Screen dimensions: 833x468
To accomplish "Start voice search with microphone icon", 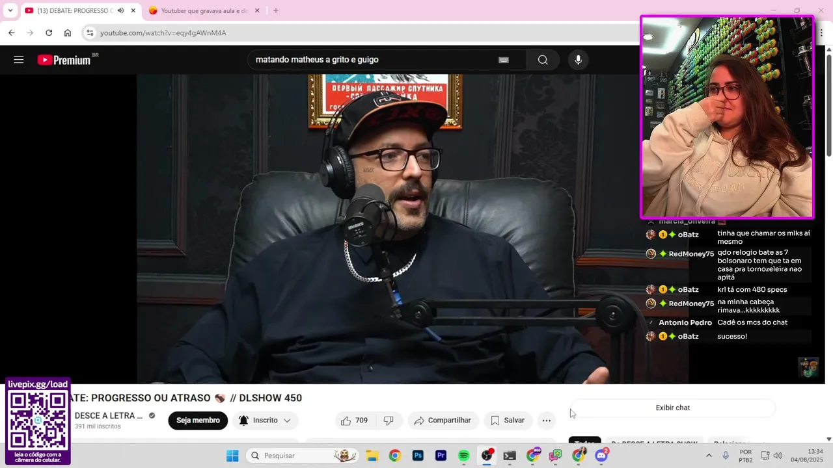I will [578, 60].
